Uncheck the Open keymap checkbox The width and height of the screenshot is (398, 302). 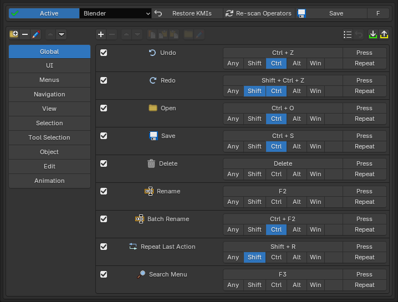tap(104, 108)
